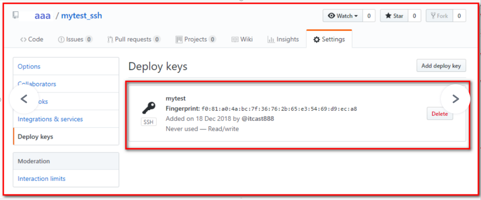
Task: Click Add deploy key button
Action: 441,66
